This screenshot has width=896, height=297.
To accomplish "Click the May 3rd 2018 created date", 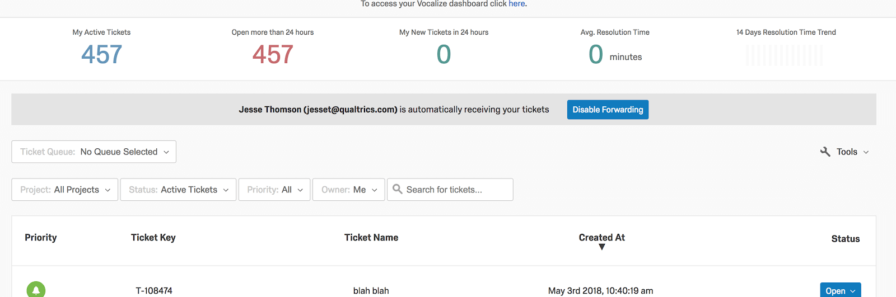I will pyautogui.click(x=601, y=291).
